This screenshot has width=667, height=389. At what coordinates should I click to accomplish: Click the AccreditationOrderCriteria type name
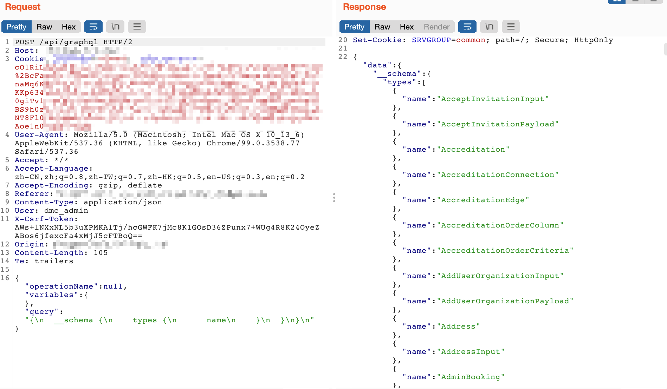click(x=505, y=251)
